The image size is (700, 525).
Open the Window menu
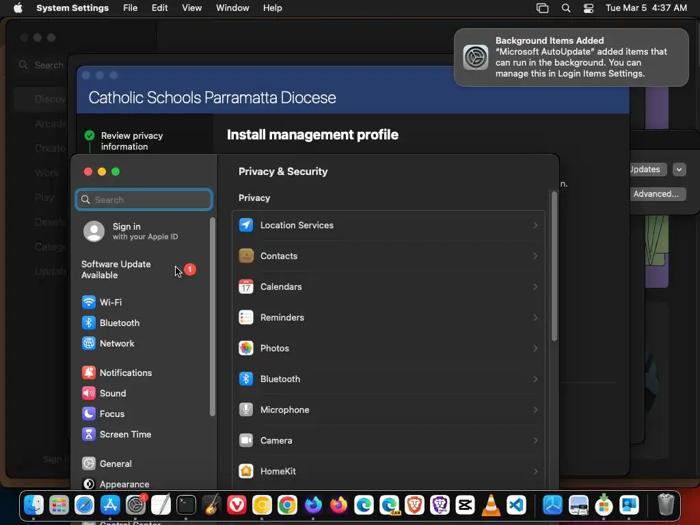[232, 8]
